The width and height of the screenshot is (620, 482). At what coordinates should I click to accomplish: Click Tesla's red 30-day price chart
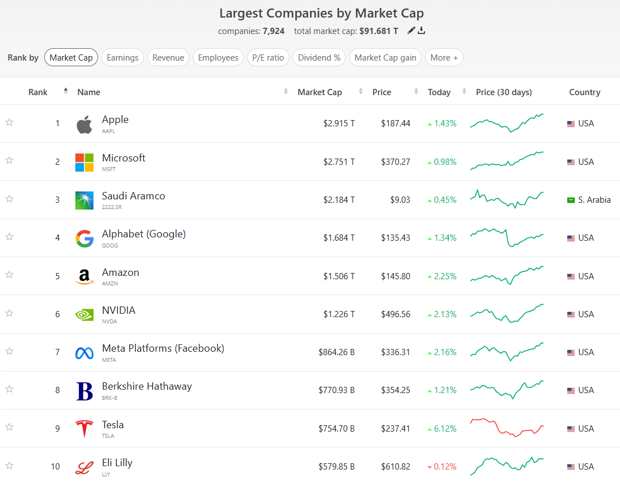(x=507, y=428)
